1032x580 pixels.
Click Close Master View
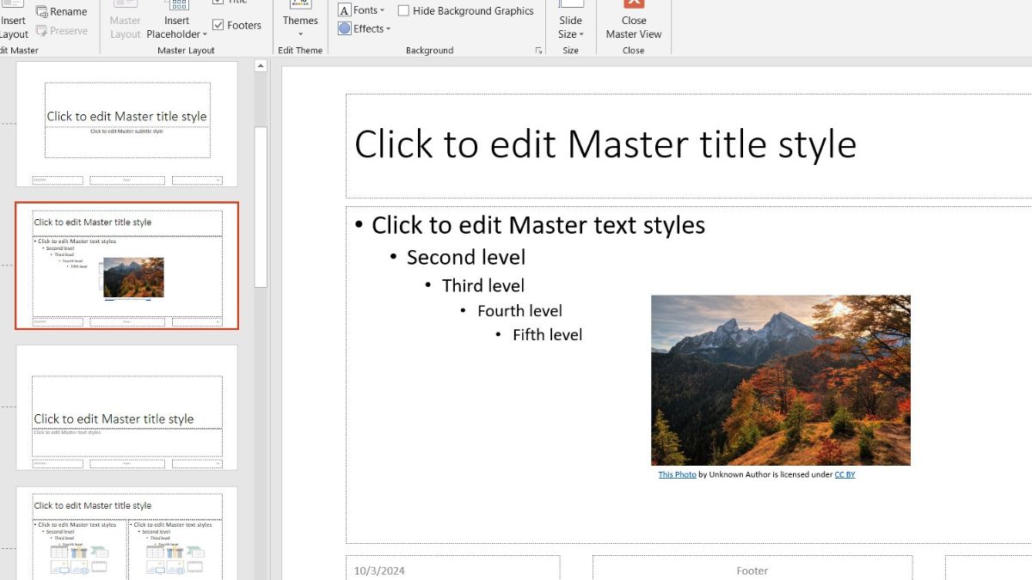coord(634,20)
